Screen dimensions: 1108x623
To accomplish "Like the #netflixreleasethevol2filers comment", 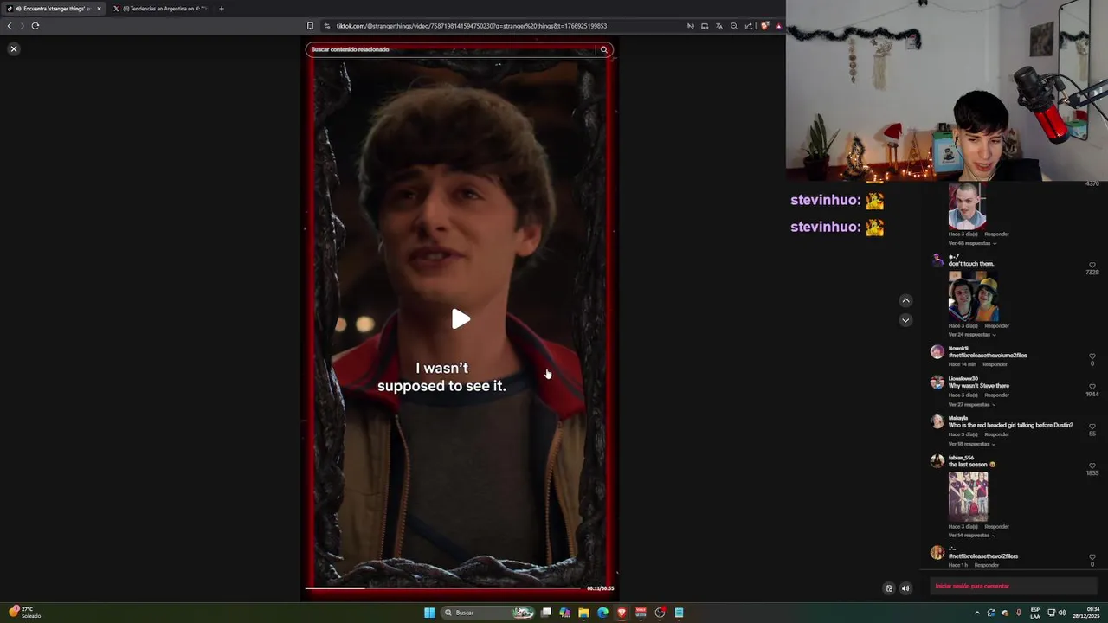I will 1092,557.
